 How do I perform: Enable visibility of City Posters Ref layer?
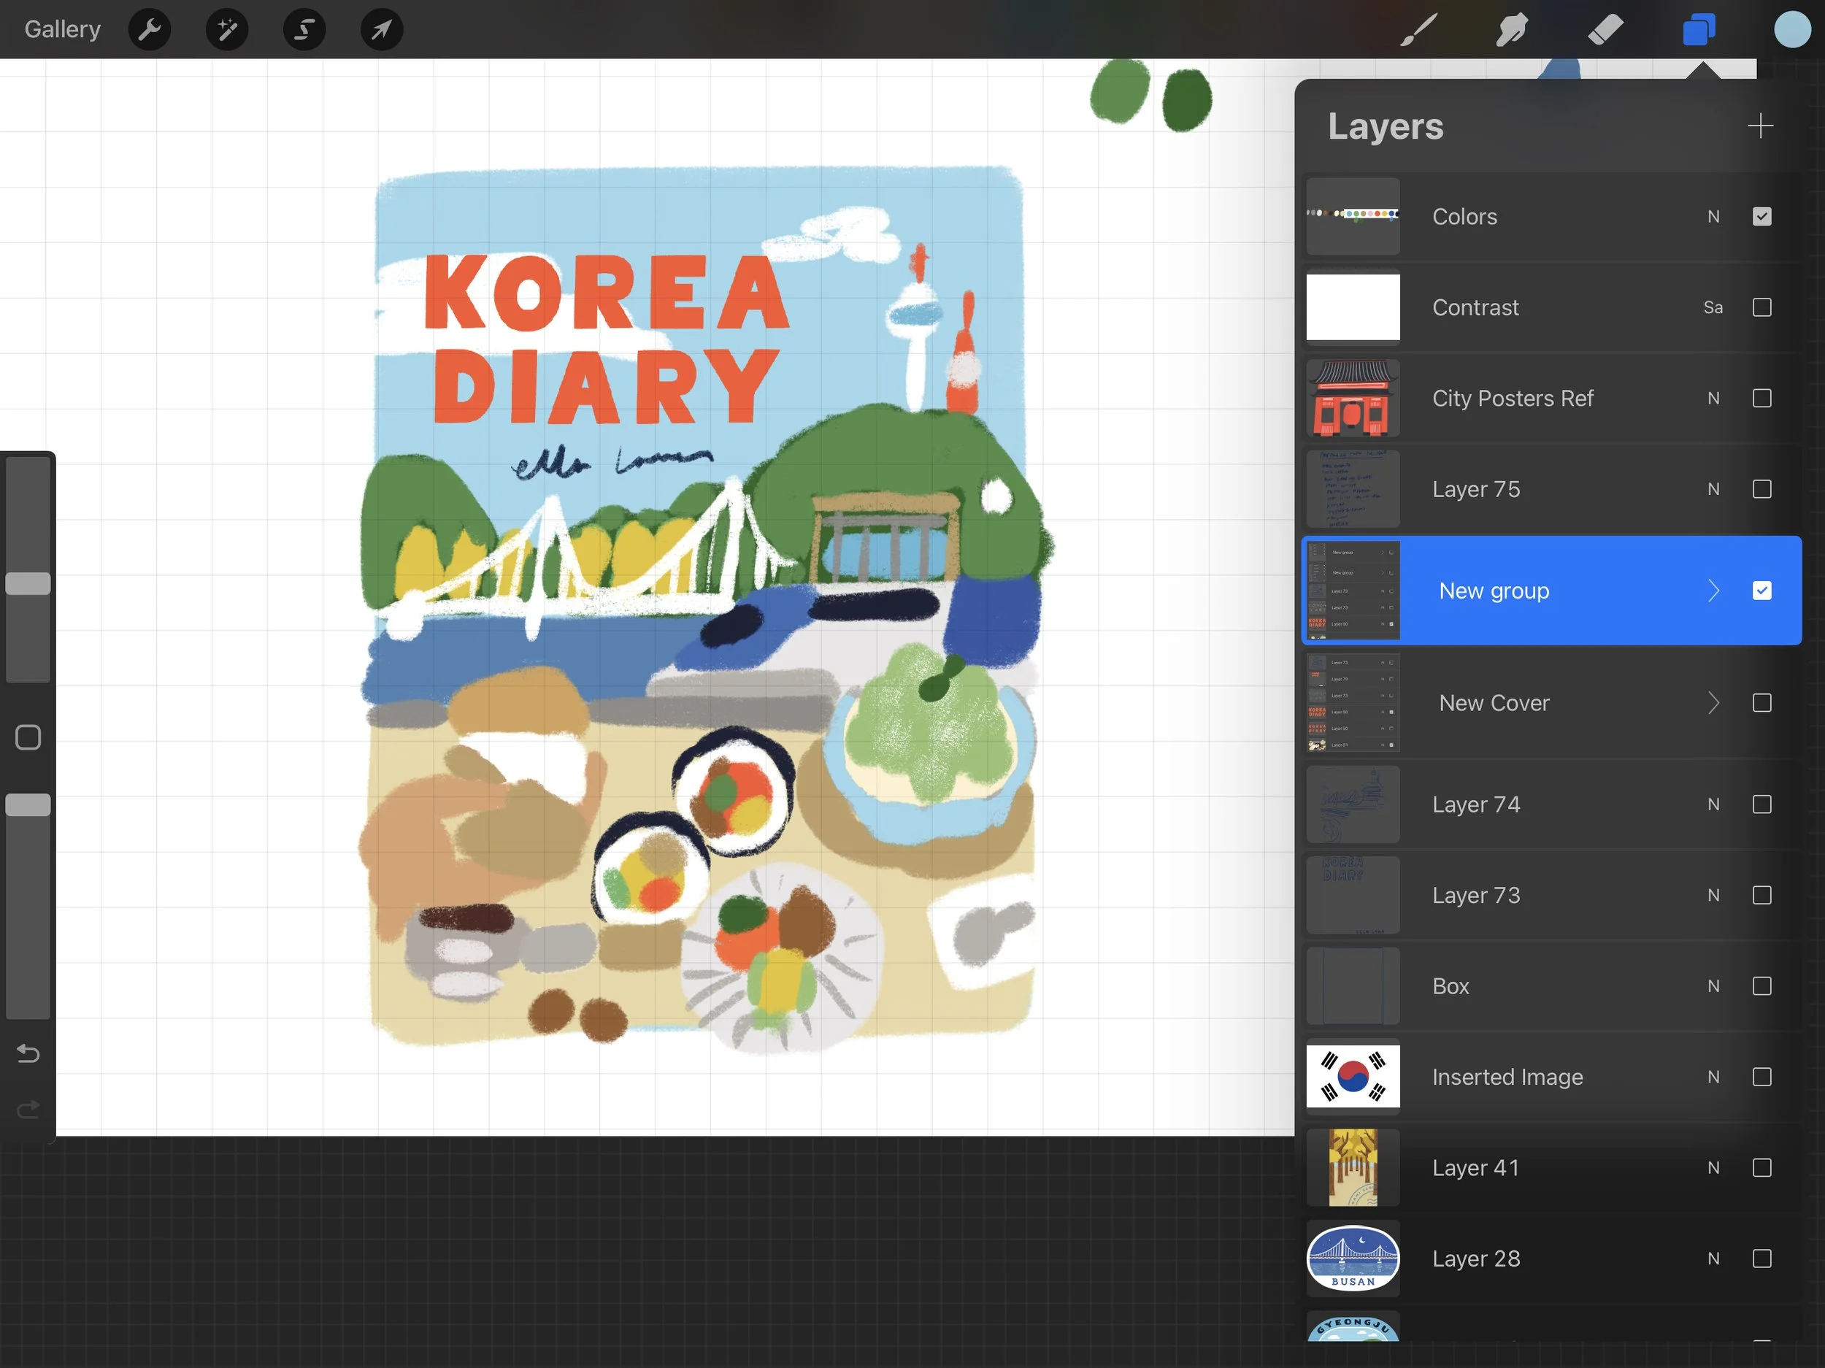1761,399
